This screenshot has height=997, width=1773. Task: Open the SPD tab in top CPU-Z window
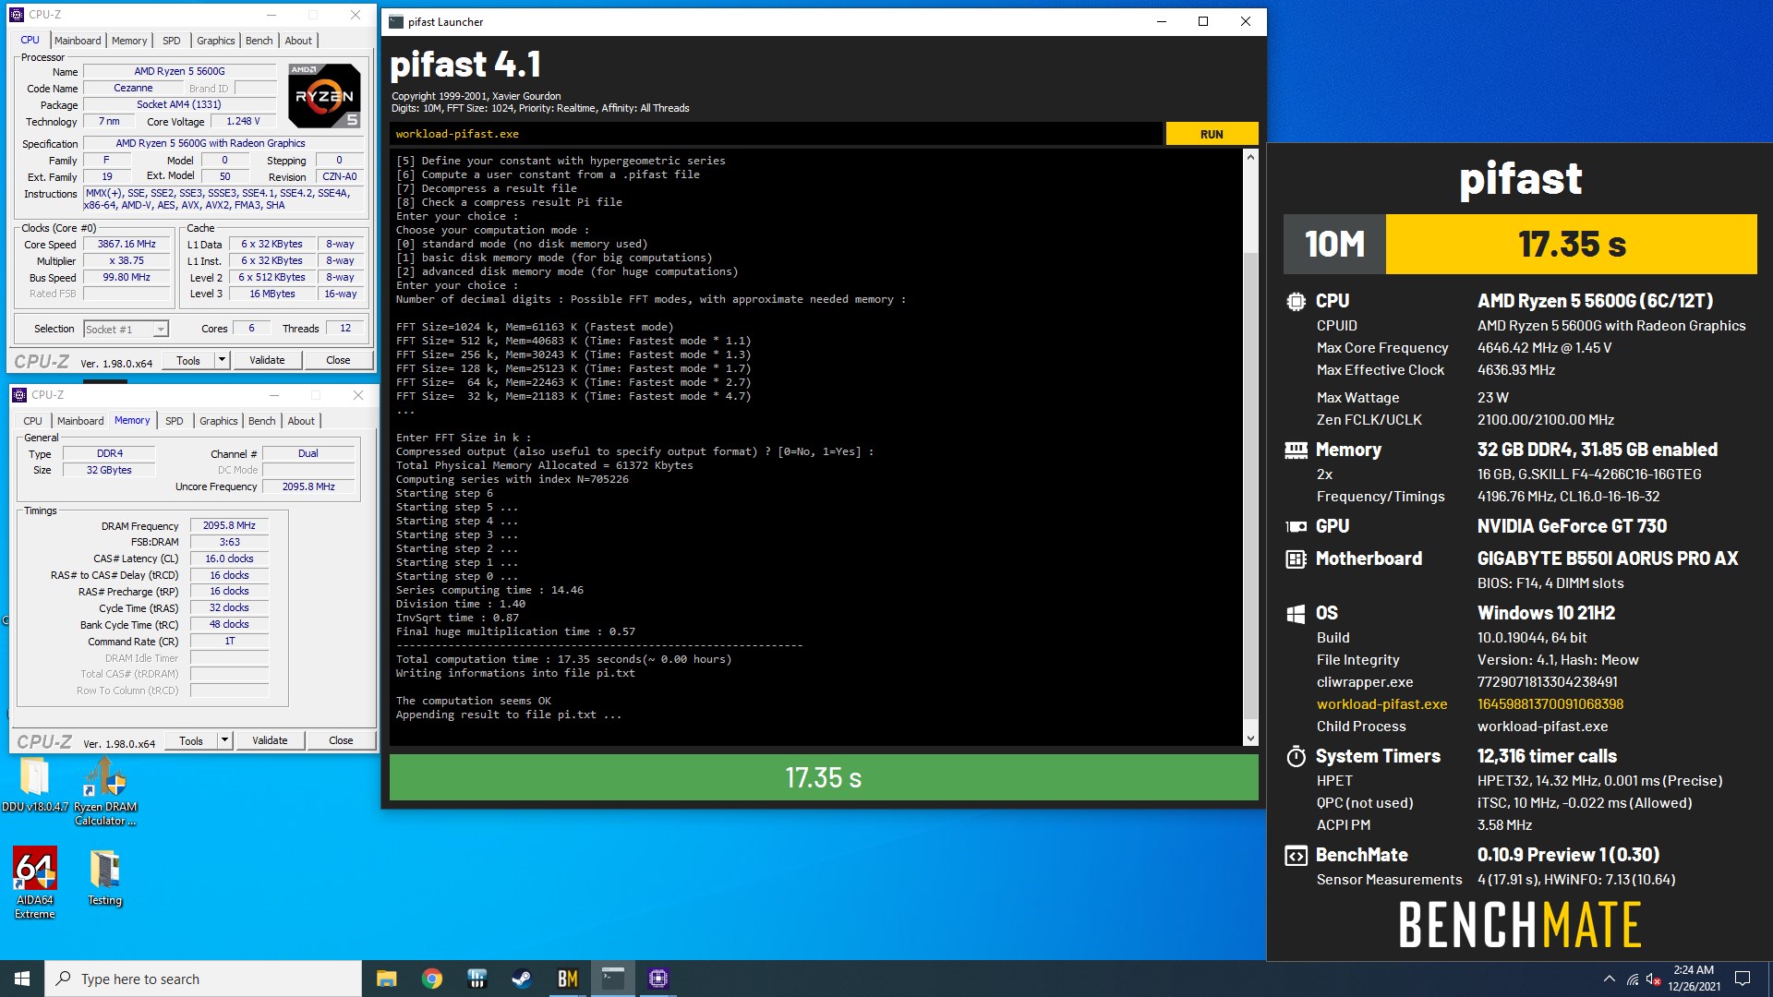point(172,41)
